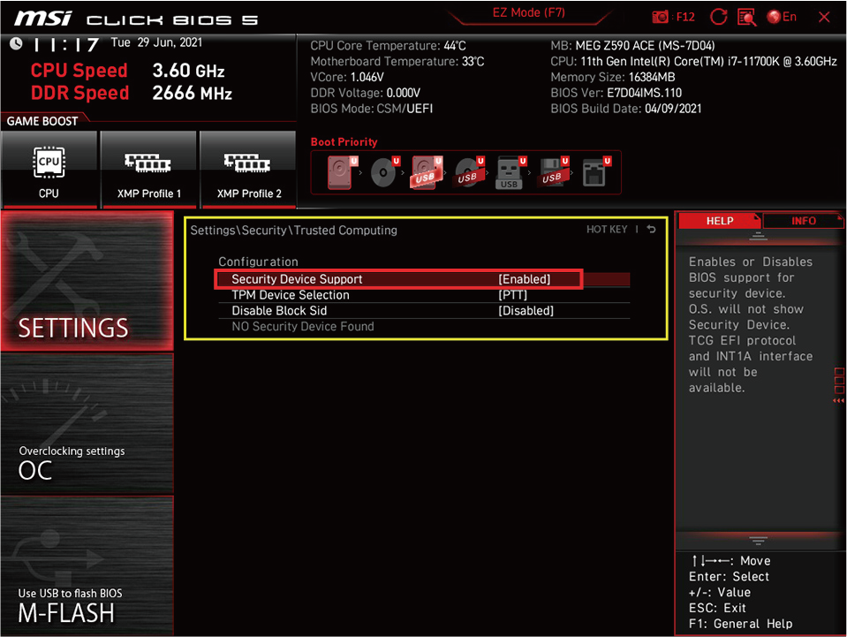
Task: Click the back arrow next to HOT KEY
Action: pyautogui.click(x=652, y=229)
